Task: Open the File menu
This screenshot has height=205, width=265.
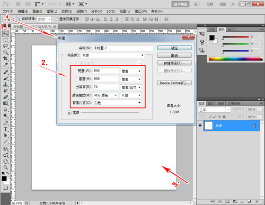Action: click(x=8, y=12)
